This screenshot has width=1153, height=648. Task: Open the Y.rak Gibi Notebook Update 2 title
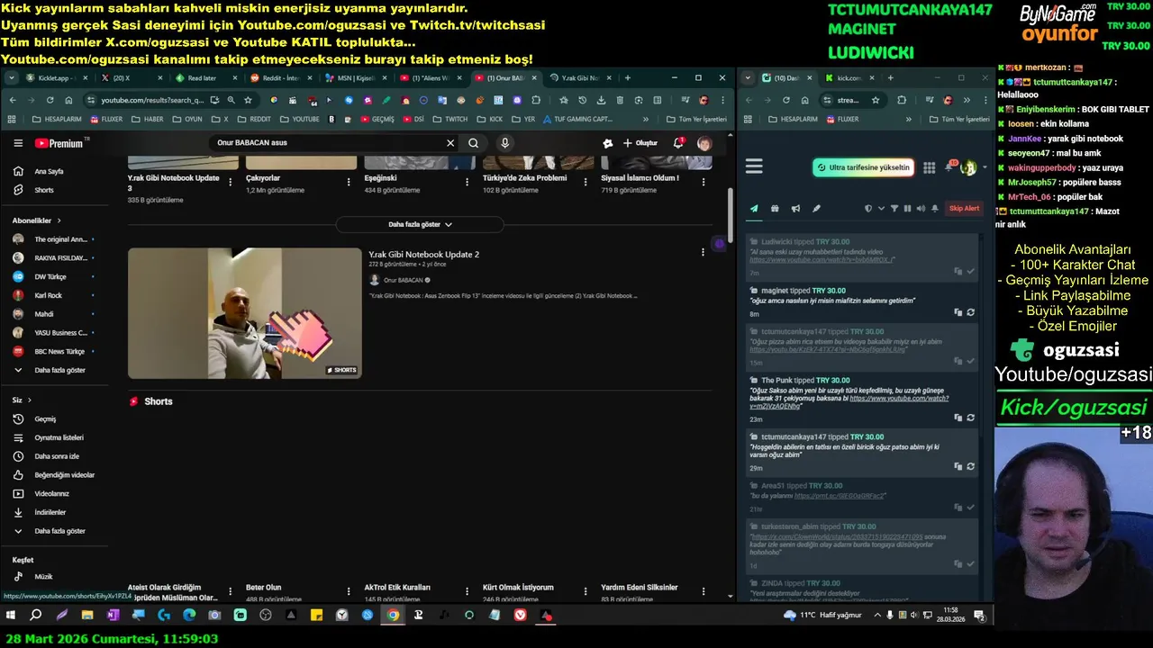coord(423,255)
